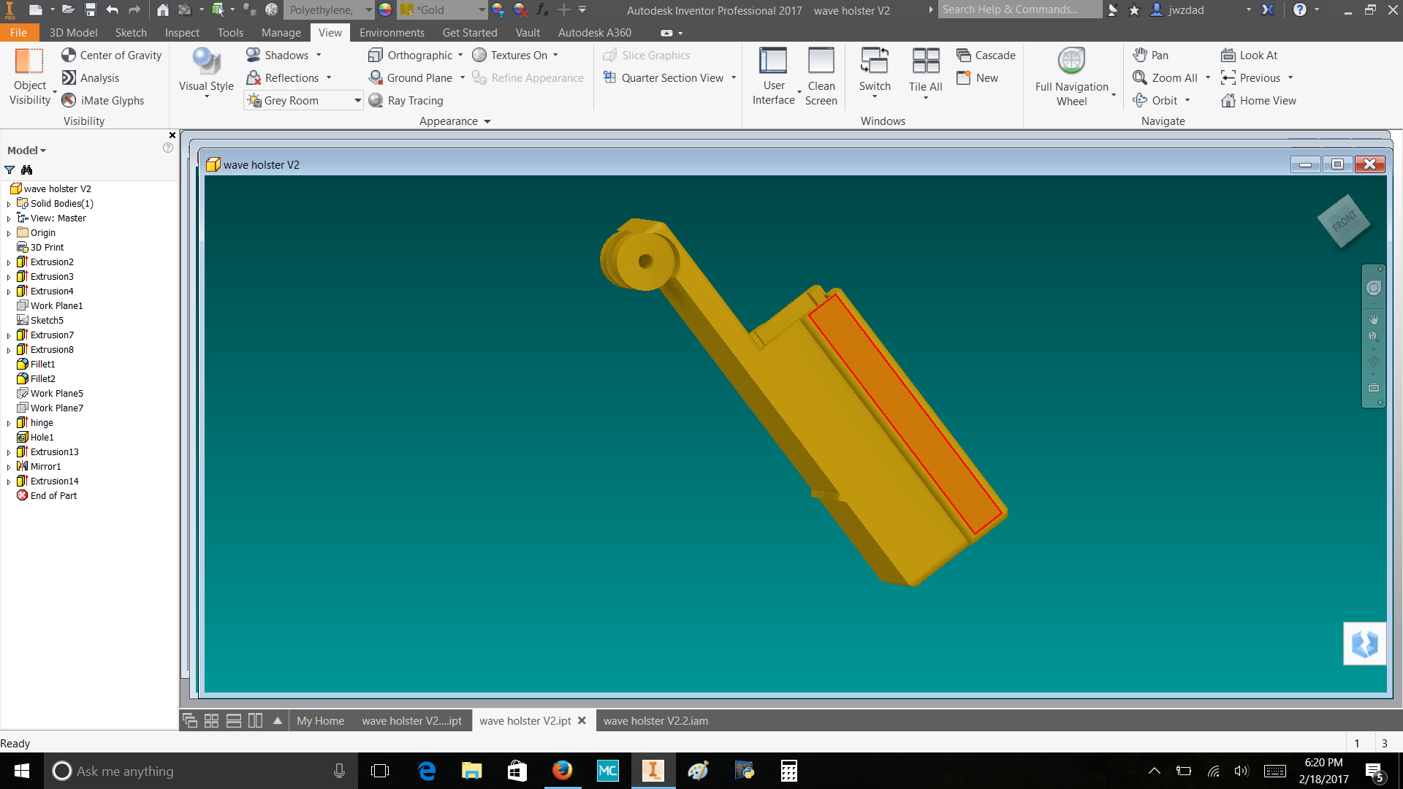Toggle iMate Glyphs visibility
The height and width of the screenshot is (789, 1403).
102,101
